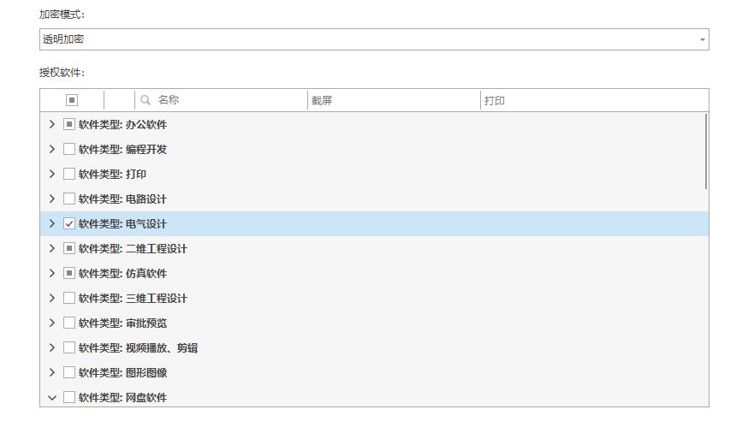Uncheck the 电气设计 checkbox
The width and height of the screenshot is (742, 445).
[69, 223]
